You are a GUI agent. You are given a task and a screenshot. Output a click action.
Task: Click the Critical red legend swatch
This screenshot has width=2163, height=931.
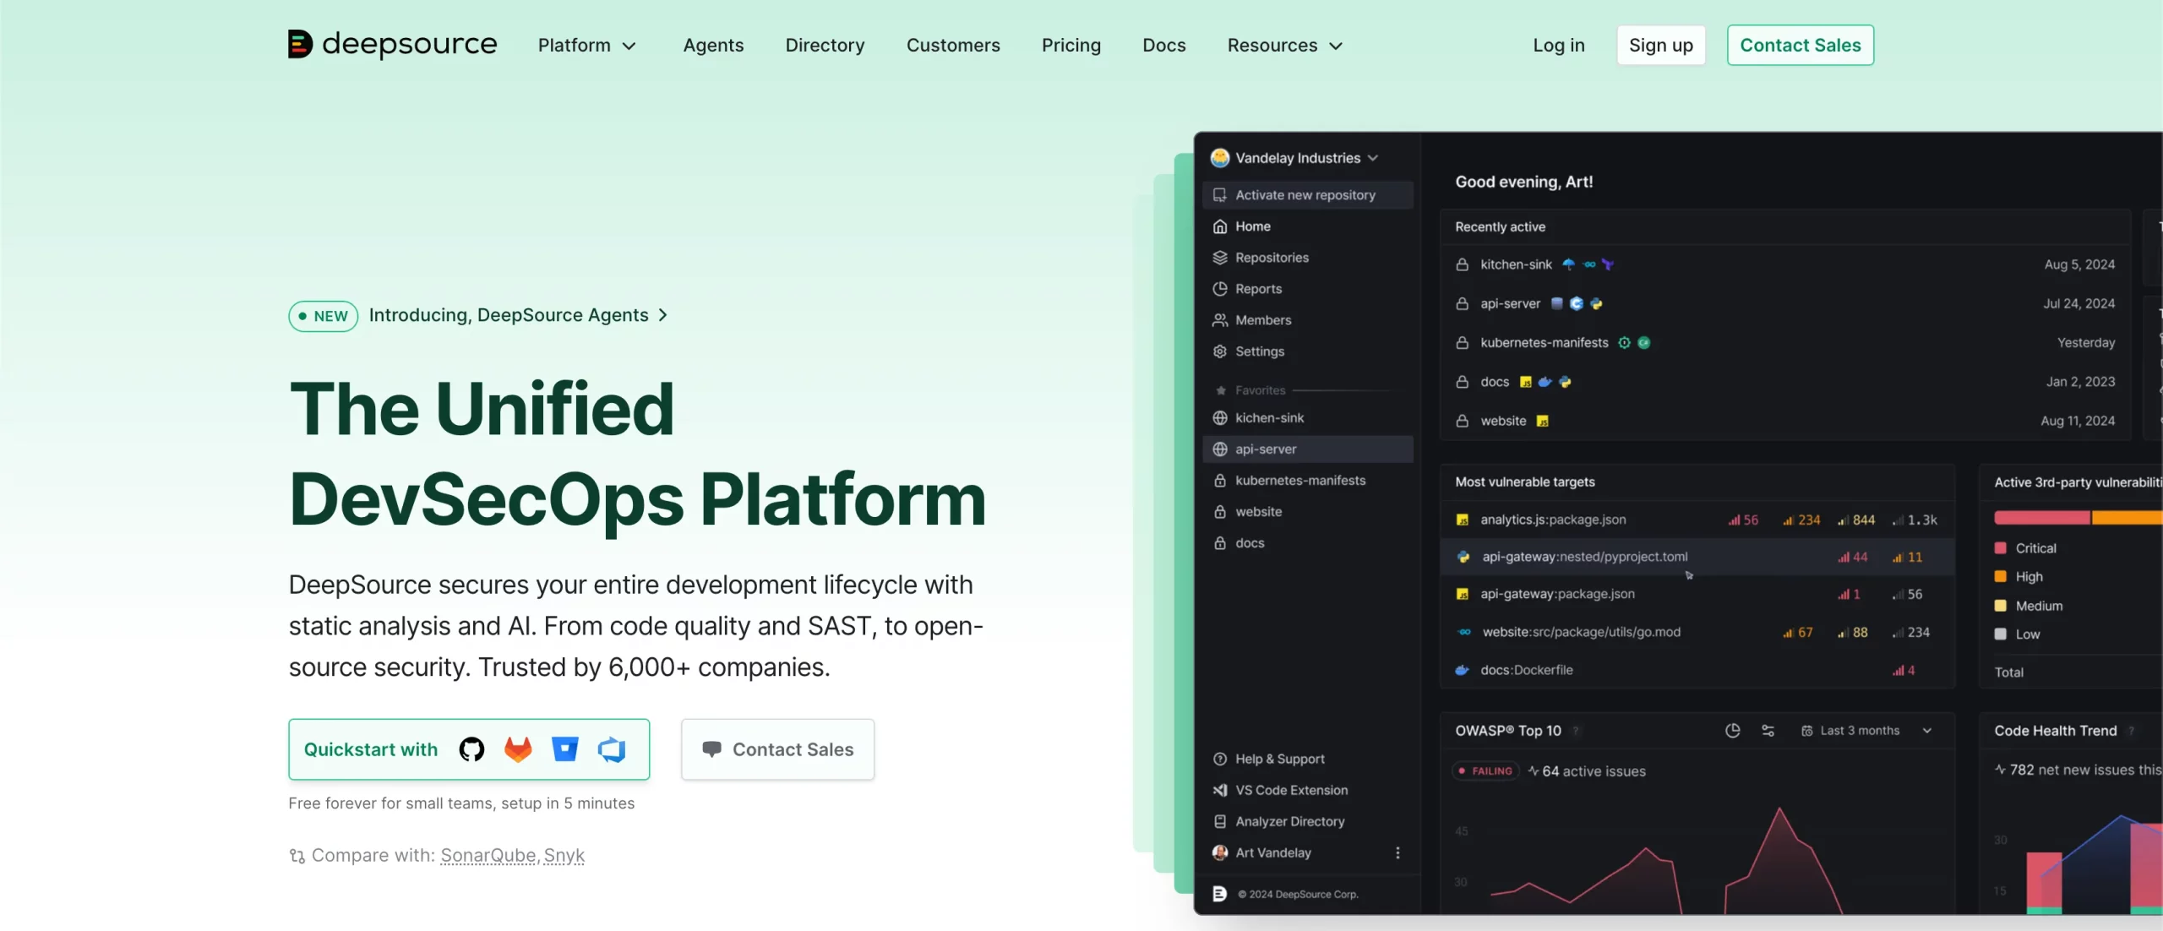point(2000,548)
